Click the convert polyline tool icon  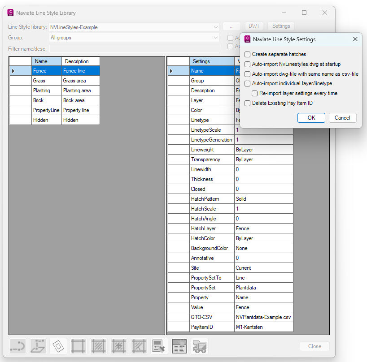(x=38, y=346)
